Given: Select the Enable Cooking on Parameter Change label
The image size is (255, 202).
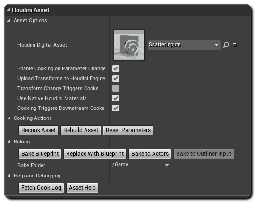Looking at the screenshot, I should click(61, 68).
